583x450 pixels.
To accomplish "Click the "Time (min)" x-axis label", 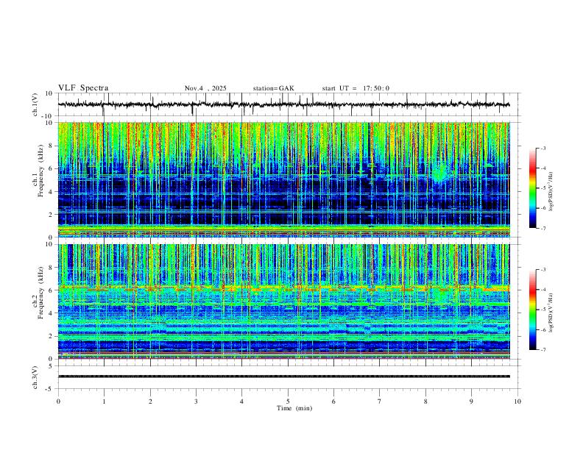I will tap(294, 408).
